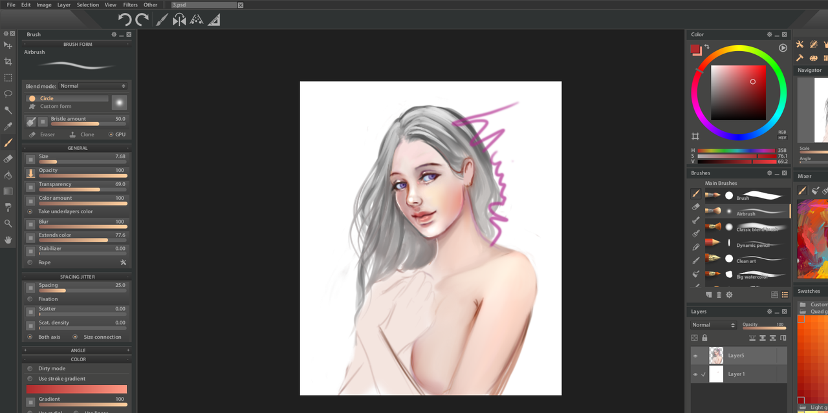Select the Move tool in left toolbar
The image size is (828, 413).
point(8,45)
